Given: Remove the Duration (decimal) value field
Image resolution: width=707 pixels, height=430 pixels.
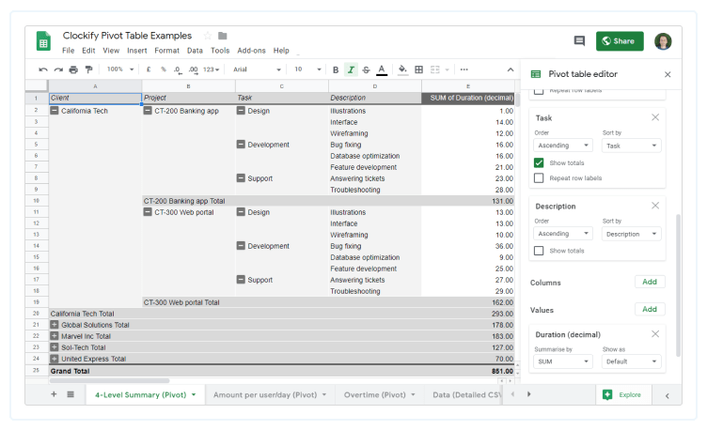Looking at the screenshot, I should 655,334.
